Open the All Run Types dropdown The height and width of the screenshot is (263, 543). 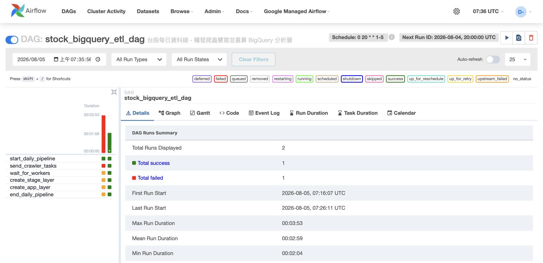click(139, 59)
